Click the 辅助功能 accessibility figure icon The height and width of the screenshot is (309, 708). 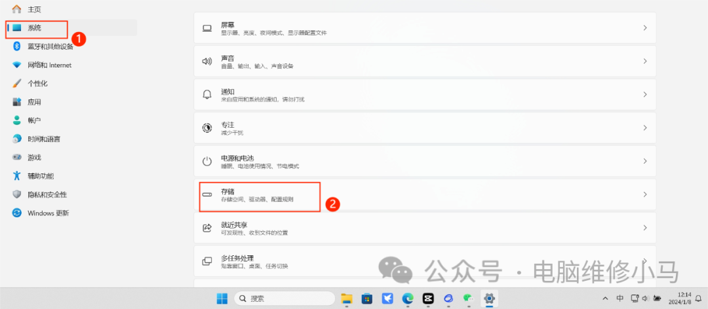(16, 176)
